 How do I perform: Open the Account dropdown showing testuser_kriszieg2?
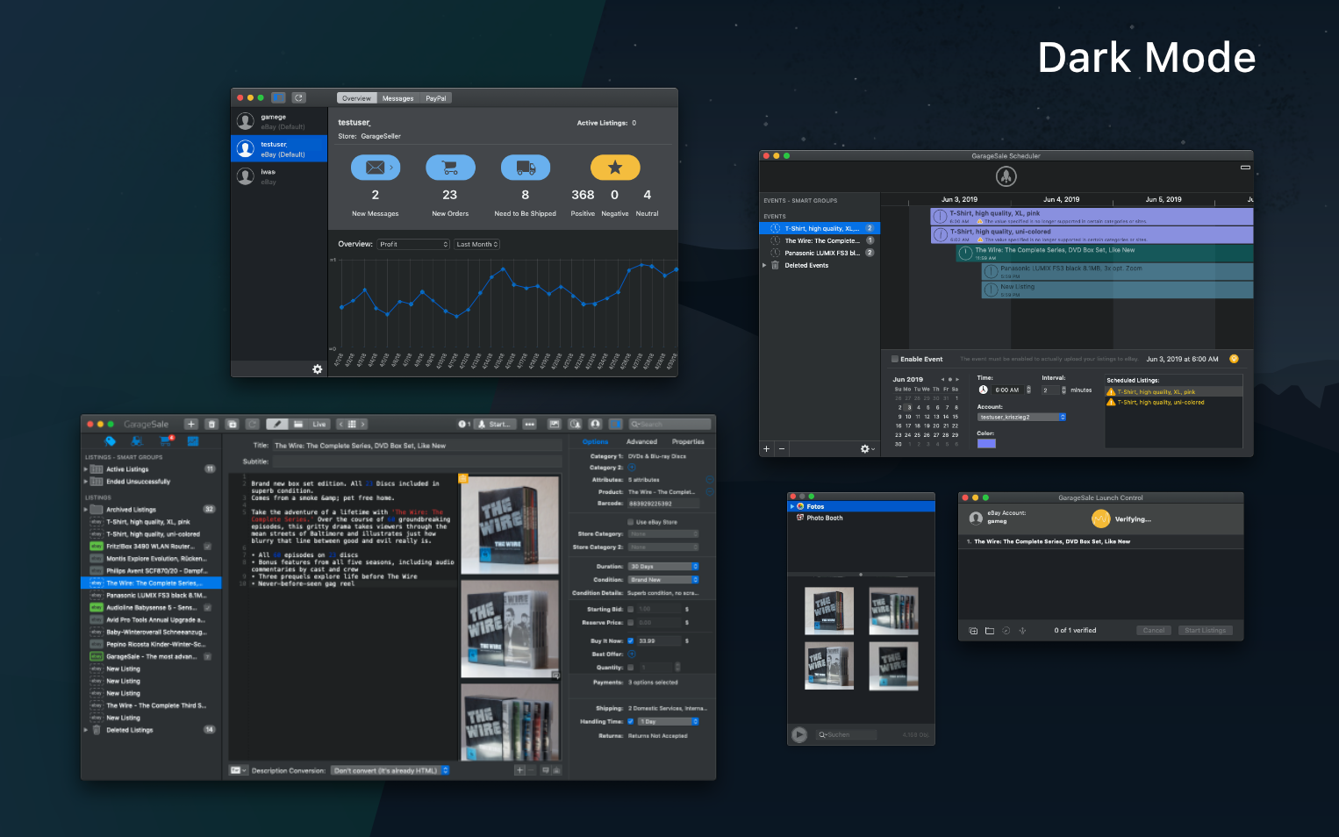(1020, 417)
